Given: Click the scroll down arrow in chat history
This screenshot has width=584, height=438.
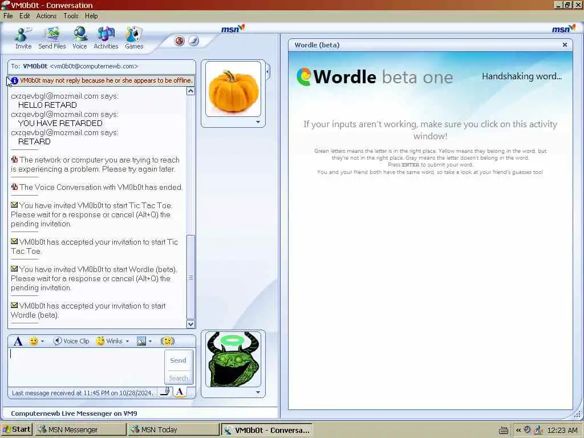Looking at the screenshot, I should (x=190, y=324).
